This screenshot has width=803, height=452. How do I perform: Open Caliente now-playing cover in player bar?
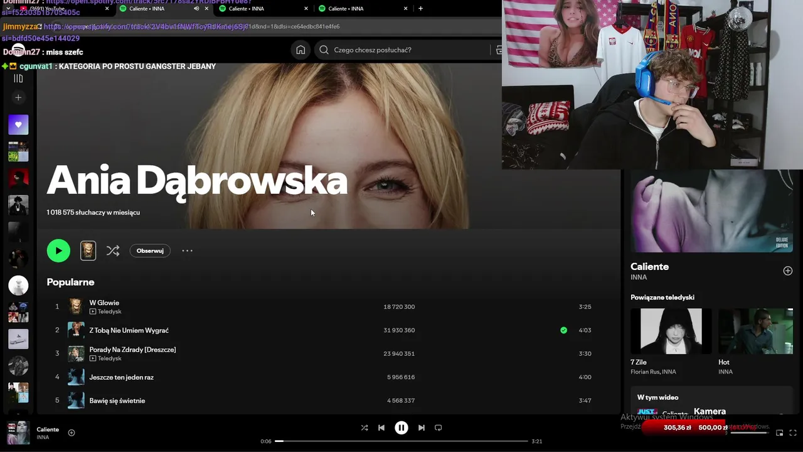18,433
